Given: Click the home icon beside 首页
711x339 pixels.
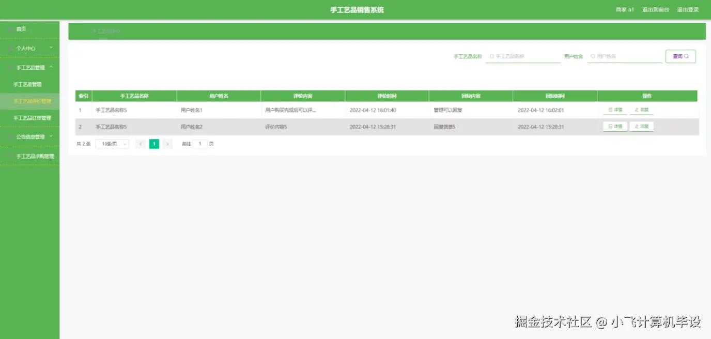Looking at the screenshot, I should pos(11,29).
